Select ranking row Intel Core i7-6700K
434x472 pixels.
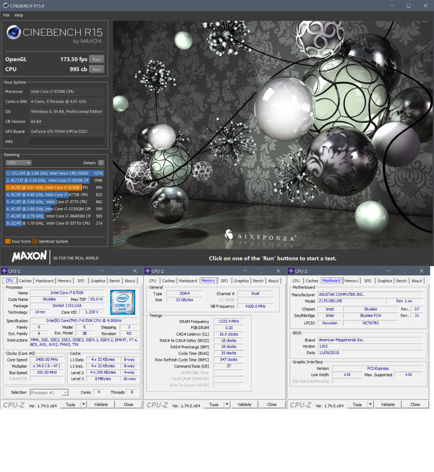pos(55,187)
